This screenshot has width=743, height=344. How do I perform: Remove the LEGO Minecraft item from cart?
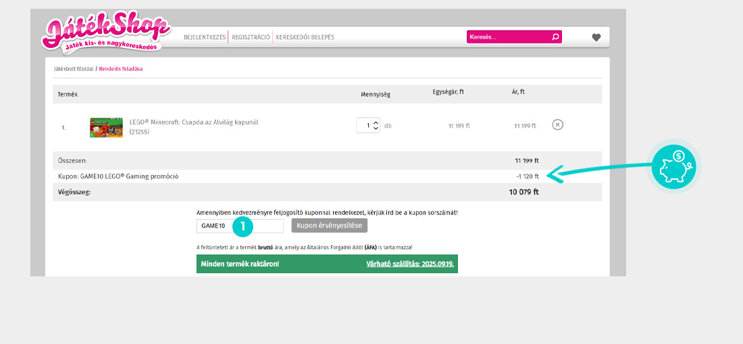(x=557, y=125)
